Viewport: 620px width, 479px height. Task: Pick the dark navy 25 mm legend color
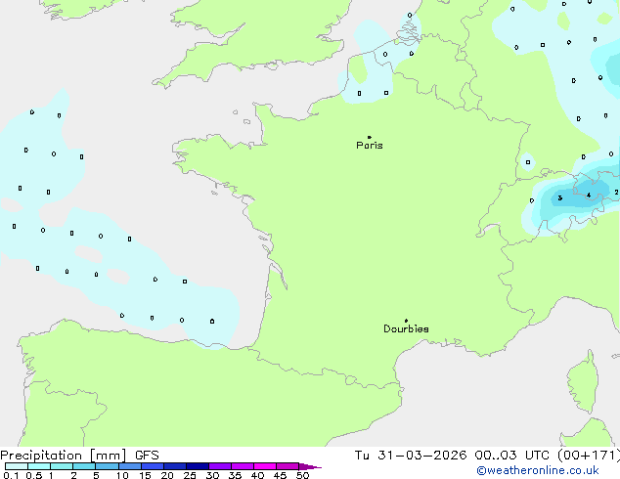(197, 466)
